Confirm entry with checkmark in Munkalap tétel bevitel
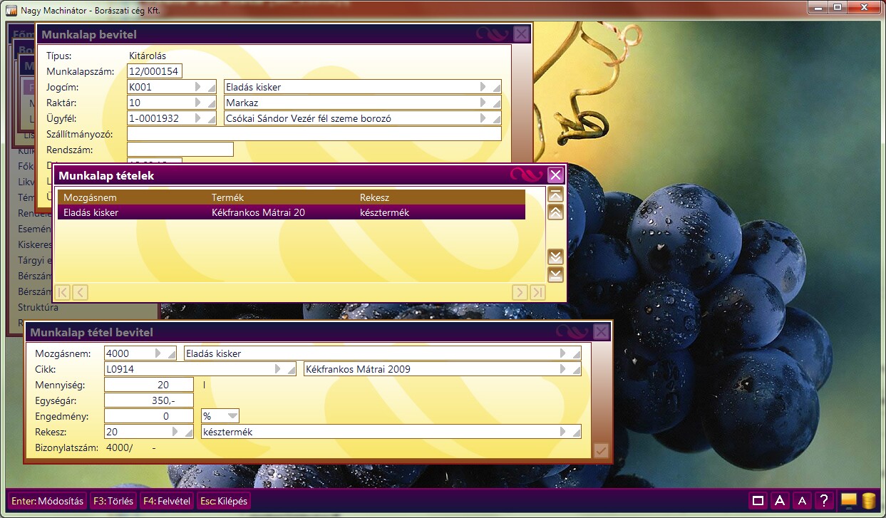886x518 pixels. 601,450
